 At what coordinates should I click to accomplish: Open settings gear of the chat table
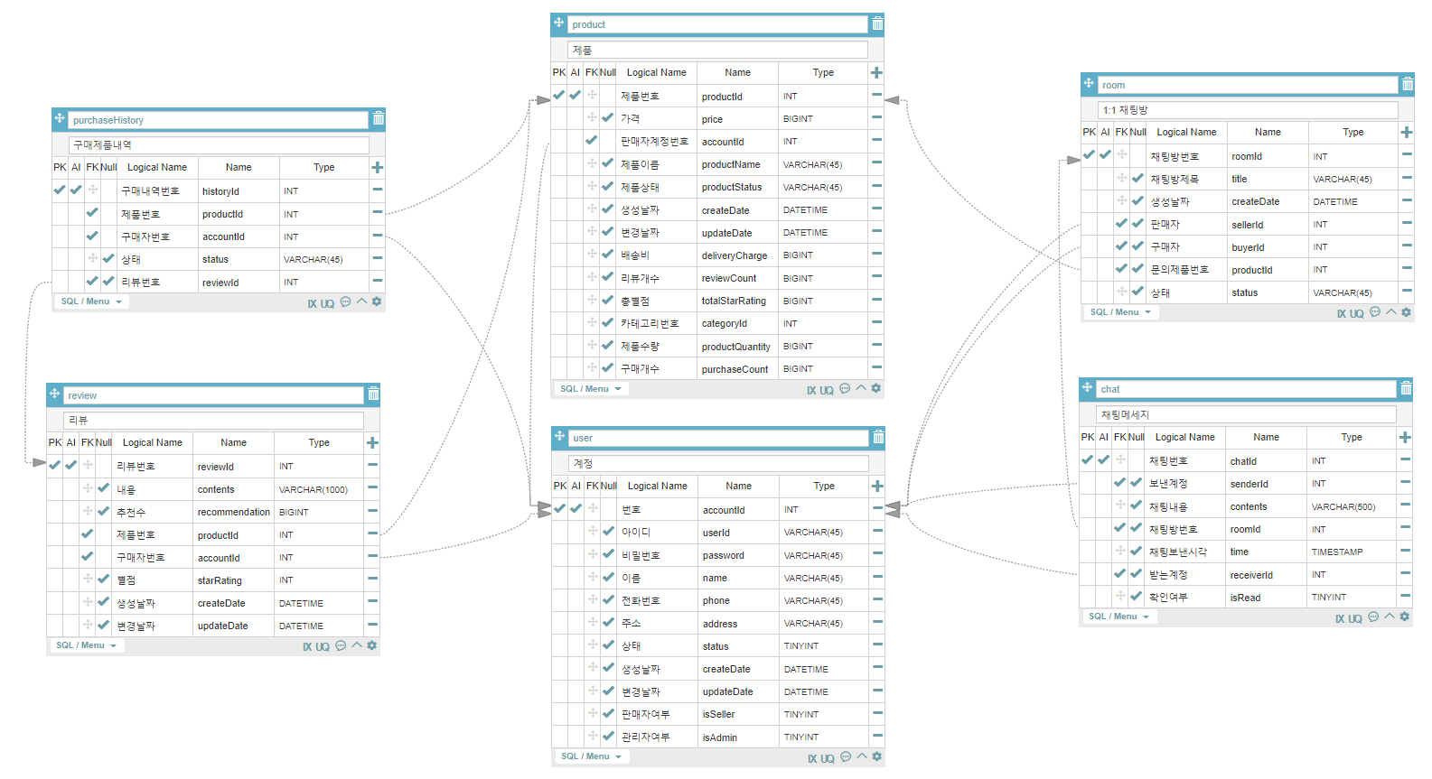1406,617
